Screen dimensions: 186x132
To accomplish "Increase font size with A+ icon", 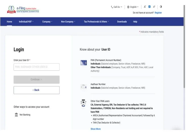I will click(154, 7).
